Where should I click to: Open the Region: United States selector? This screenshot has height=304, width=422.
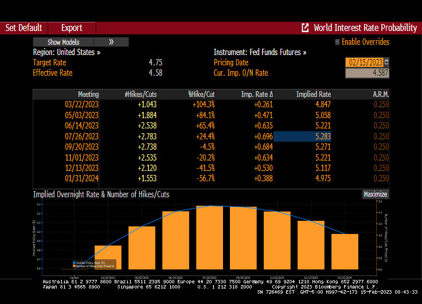(67, 52)
